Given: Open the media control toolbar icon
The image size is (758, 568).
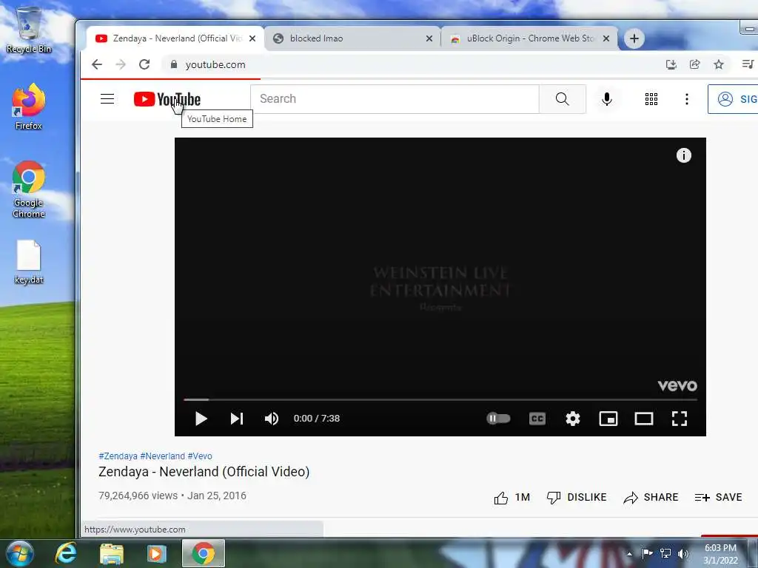Looking at the screenshot, I should click(x=748, y=64).
